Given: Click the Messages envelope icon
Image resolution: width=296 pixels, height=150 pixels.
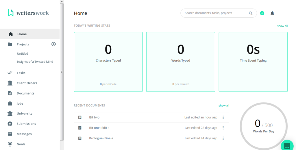Looking at the screenshot, I should [x=10, y=134].
